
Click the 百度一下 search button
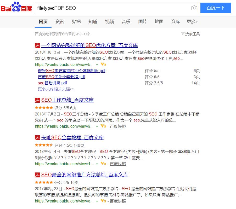(216, 8)
